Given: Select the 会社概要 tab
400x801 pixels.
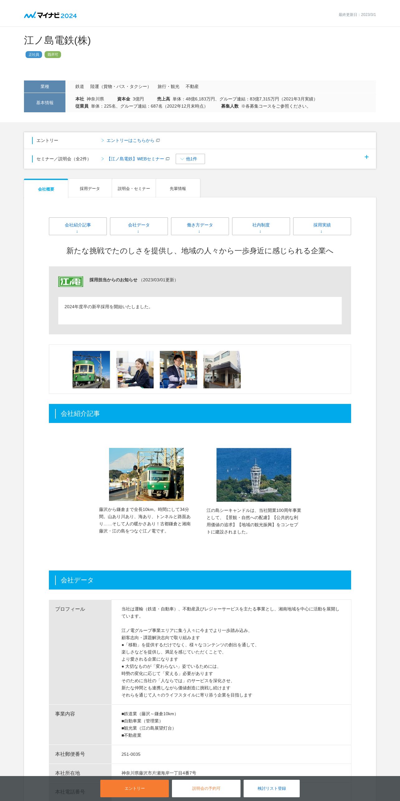Looking at the screenshot, I should click(x=46, y=189).
